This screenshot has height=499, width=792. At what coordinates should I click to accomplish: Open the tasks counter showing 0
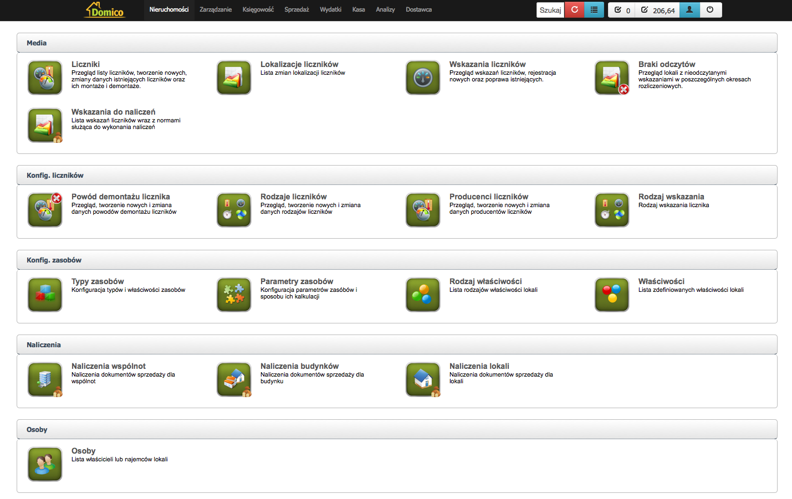[x=622, y=10]
